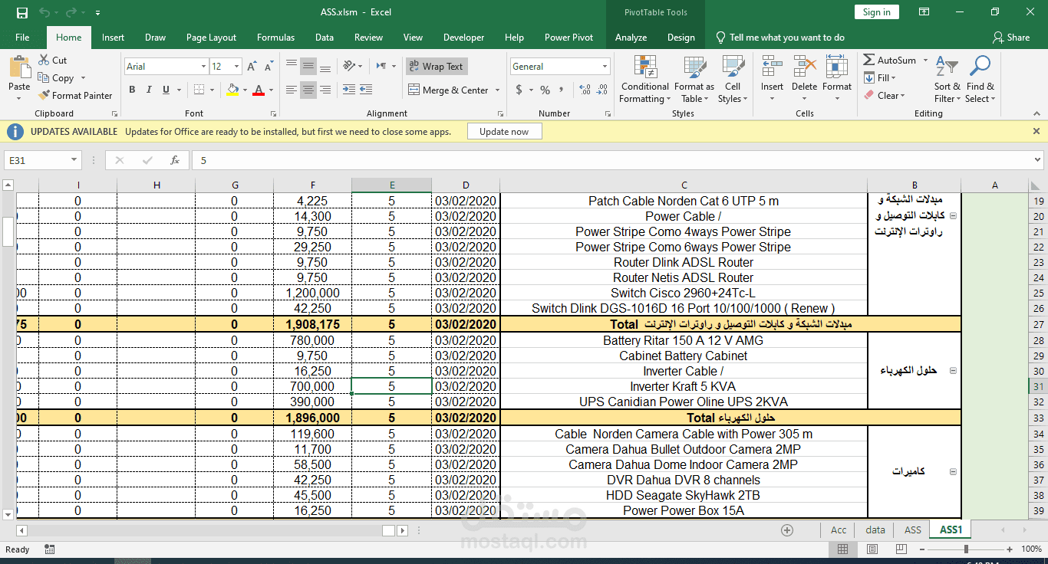The image size is (1048, 564).
Task: Cut selection with scissors icon
Action: (x=44, y=60)
